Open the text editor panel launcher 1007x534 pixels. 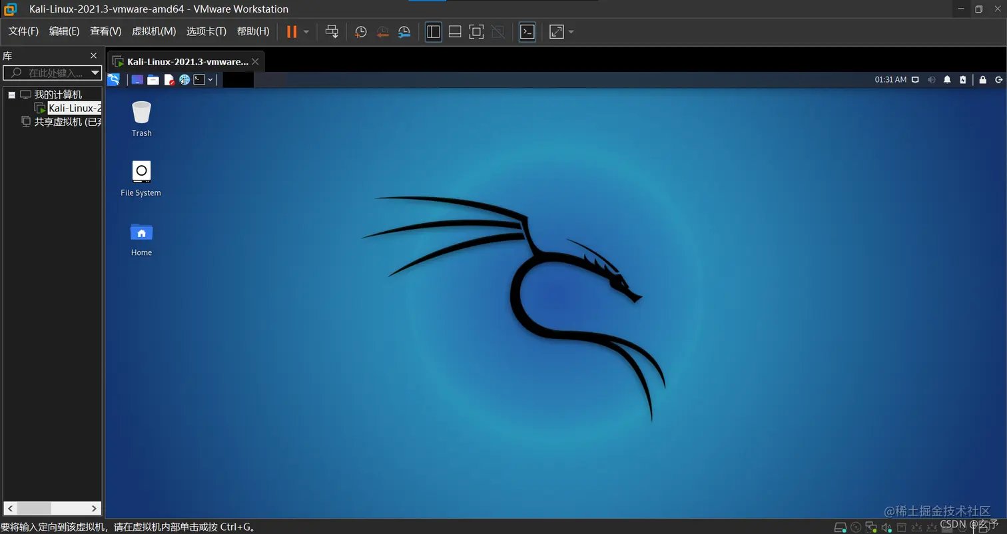click(169, 80)
